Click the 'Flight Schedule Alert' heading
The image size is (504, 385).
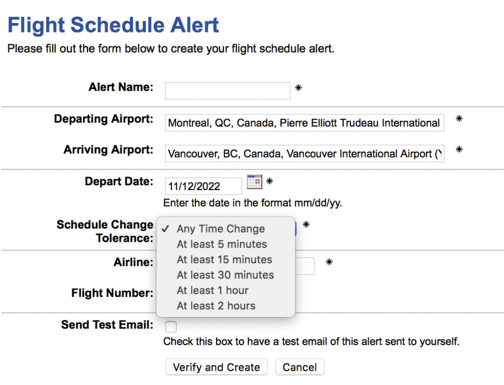(113, 25)
